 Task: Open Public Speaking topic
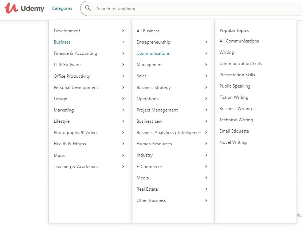click(235, 86)
